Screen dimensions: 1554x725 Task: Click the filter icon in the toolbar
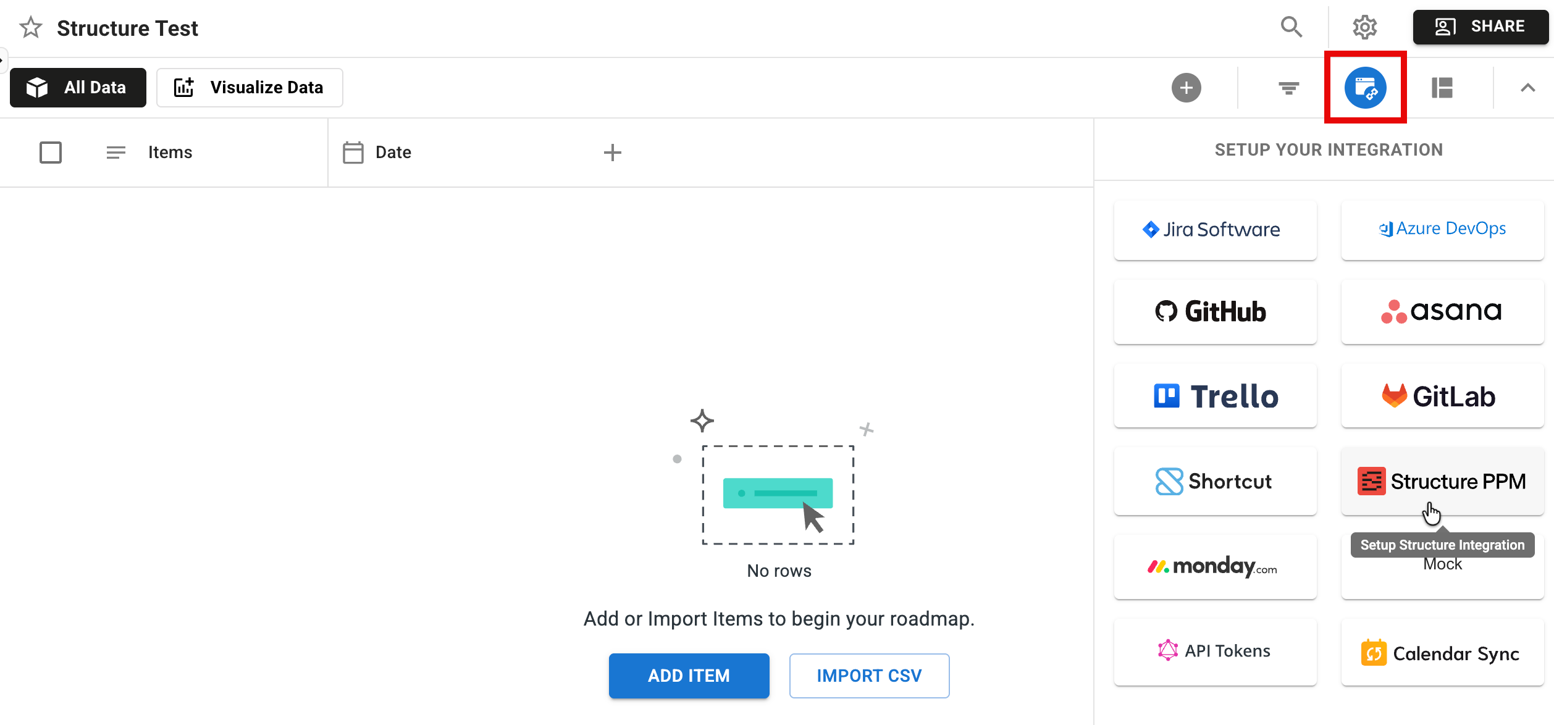coord(1288,88)
